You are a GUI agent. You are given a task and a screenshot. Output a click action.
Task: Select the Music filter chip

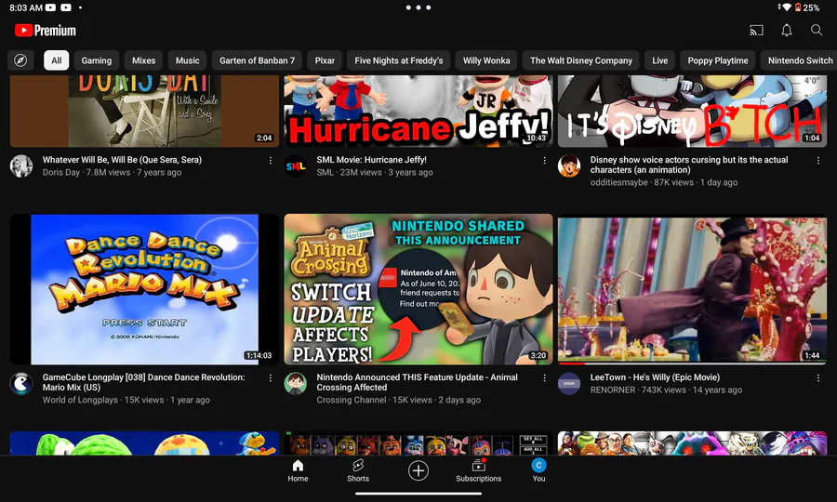coord(187,60)
